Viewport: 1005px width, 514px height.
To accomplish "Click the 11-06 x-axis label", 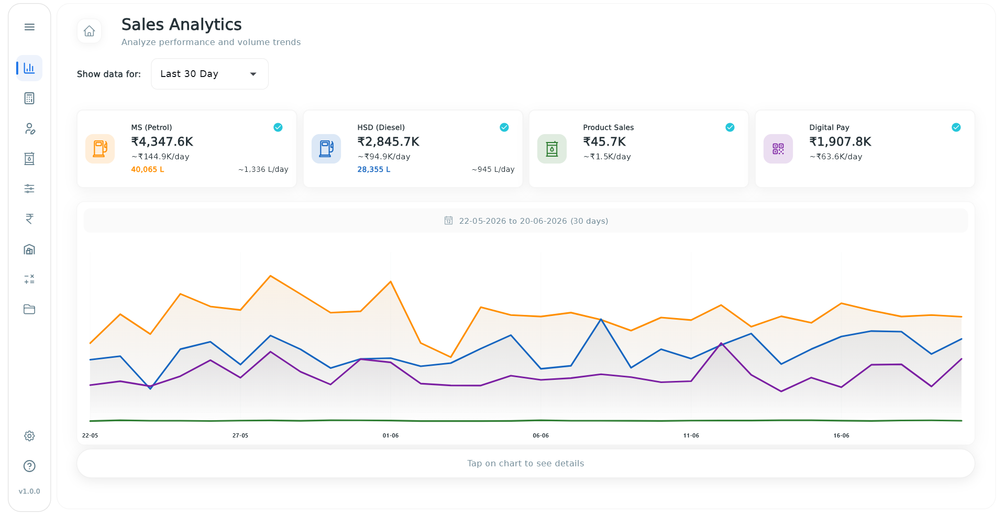I will click(691, 435).
